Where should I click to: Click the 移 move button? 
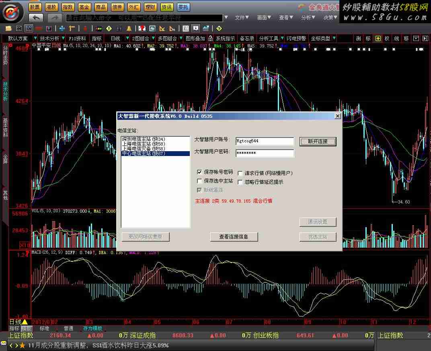[x=406, y=39]
